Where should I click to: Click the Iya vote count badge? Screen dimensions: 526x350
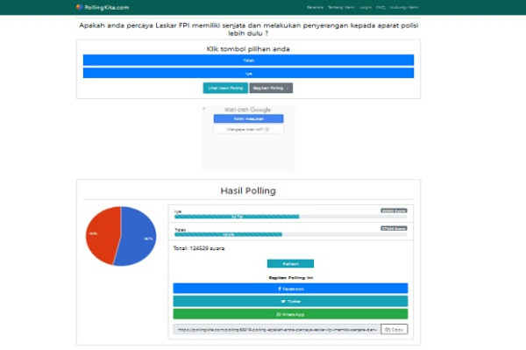(394, 211)
